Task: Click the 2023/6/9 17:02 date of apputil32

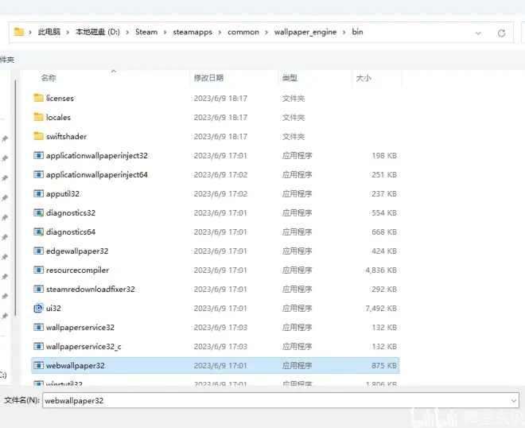Action: (220, 193)
